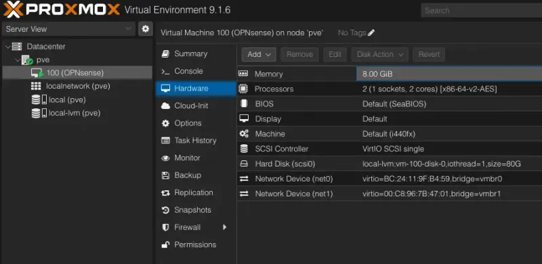Click the Machine gears icon
542x264 pixels.
tap(244, 134)
